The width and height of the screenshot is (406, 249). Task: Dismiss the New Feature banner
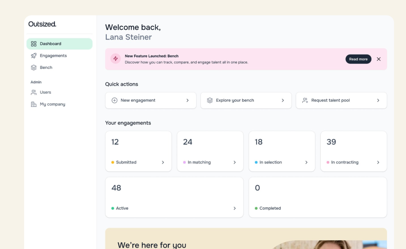[x=379, y=59]
